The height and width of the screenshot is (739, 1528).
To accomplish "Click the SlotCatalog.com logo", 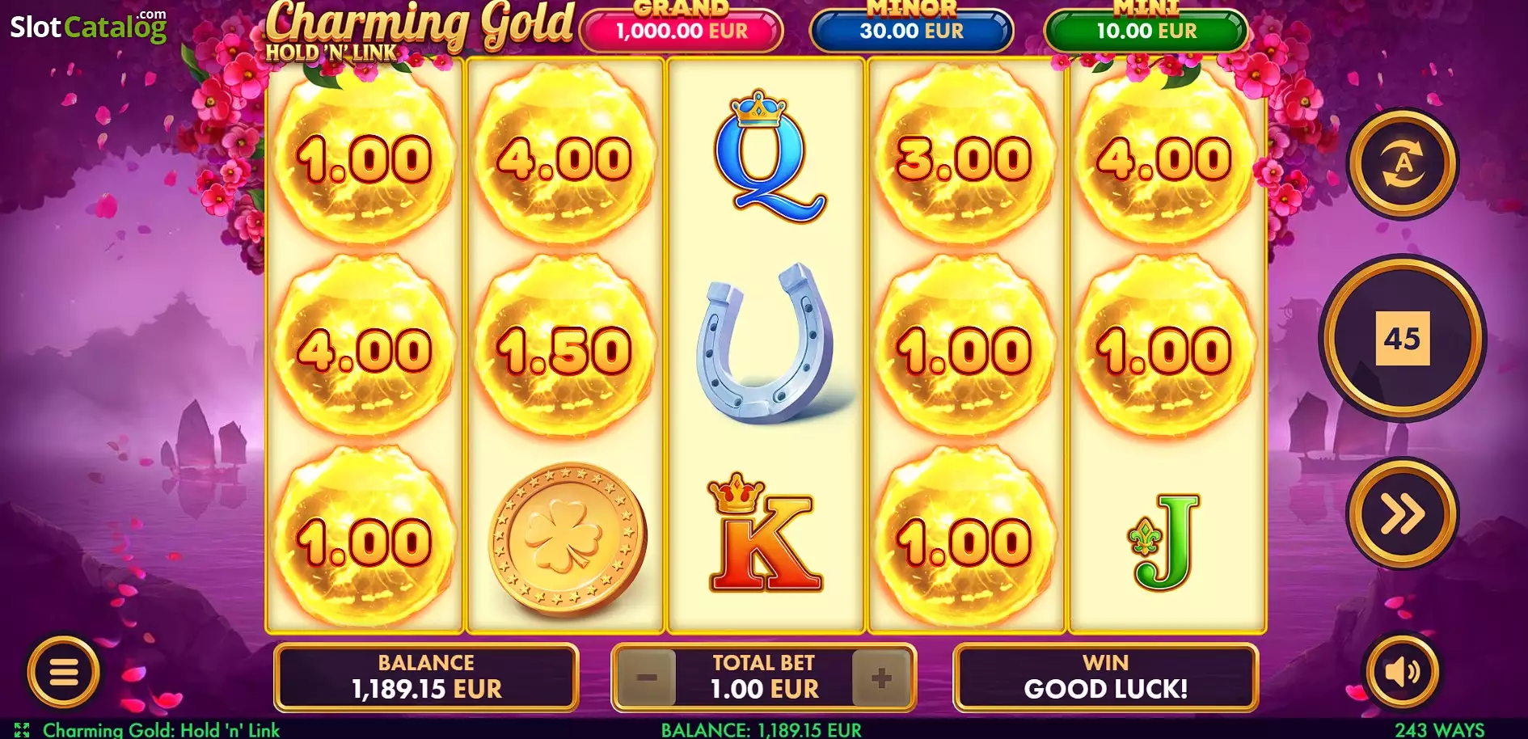I will 88,27.
